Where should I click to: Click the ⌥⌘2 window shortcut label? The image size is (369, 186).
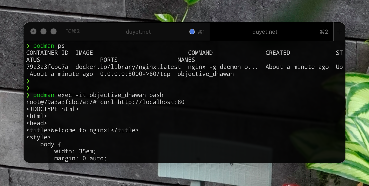click(x=73, y=31)
